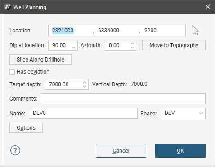The height and width of the screenshot is (167, 215).
Task: Click the Well Planning title bar icon
Action: [x=8, y=7]
